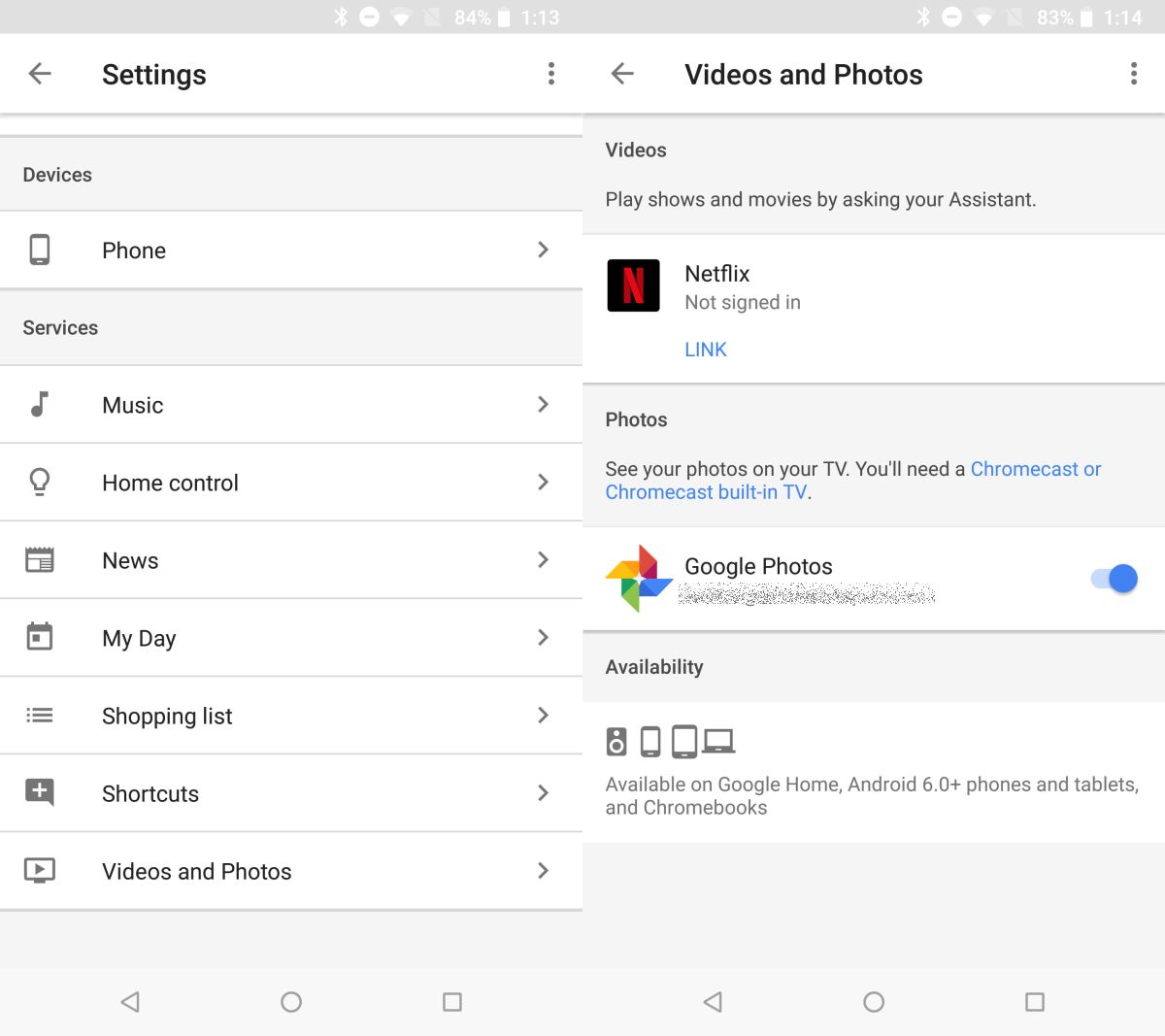Open the Chromecast built-in TV link
Screen dimensions: 1165x1036
pyautogui.click(x=706, y=492)
